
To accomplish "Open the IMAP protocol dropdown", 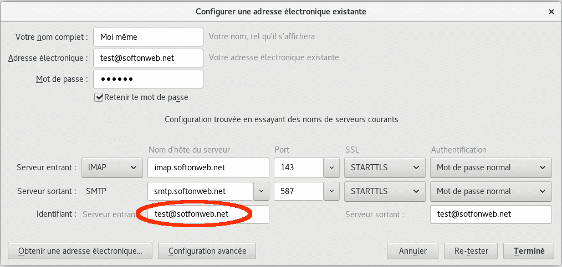I will [x=111, y=167].
